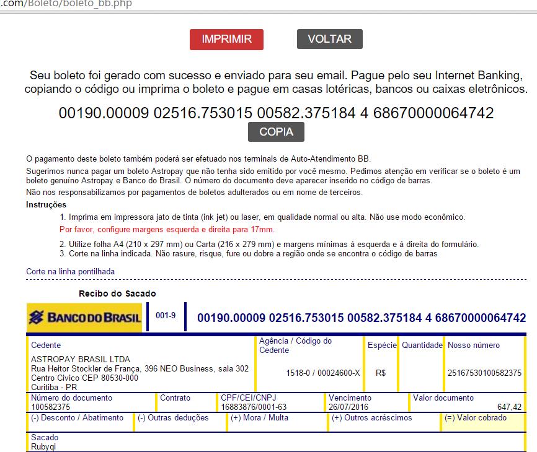Click the 'Recibo do Sacado' heading
This screenshot has height=452, width=537.
117,293
